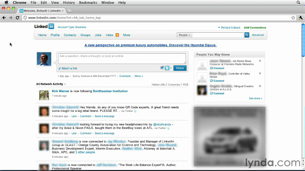
Task: Dismiss Controller at Valley Metals suggestion
Action: point(260,73)
